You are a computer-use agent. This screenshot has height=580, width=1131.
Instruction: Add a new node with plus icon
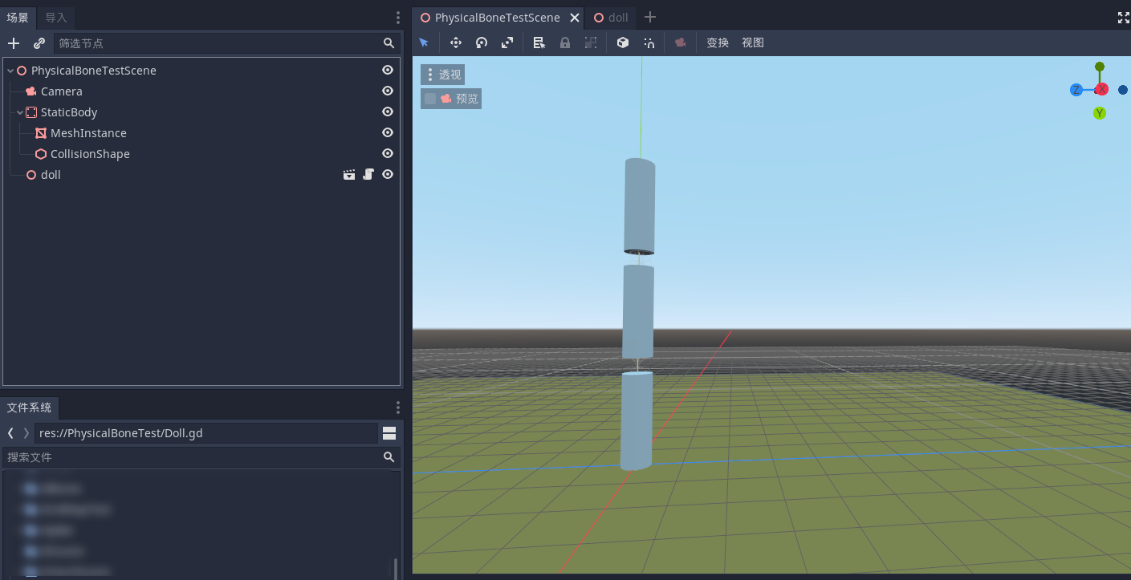(14, 43)
